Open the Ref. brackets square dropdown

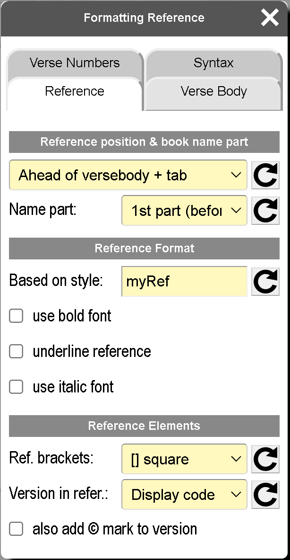[184, 459]
